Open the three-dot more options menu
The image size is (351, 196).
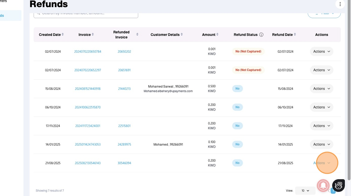click(x=340, y=4)
